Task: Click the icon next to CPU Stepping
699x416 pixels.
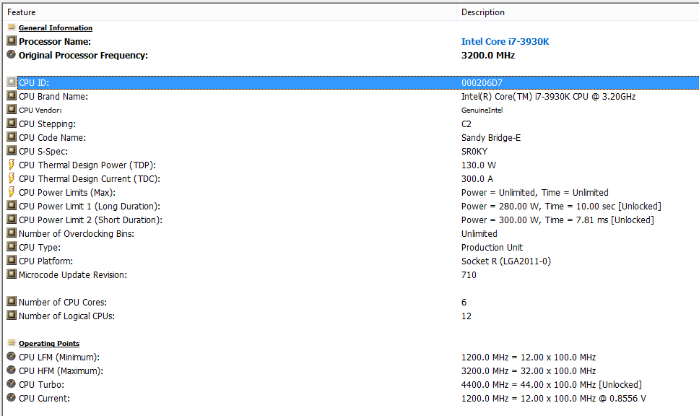Action: point(12,123)
